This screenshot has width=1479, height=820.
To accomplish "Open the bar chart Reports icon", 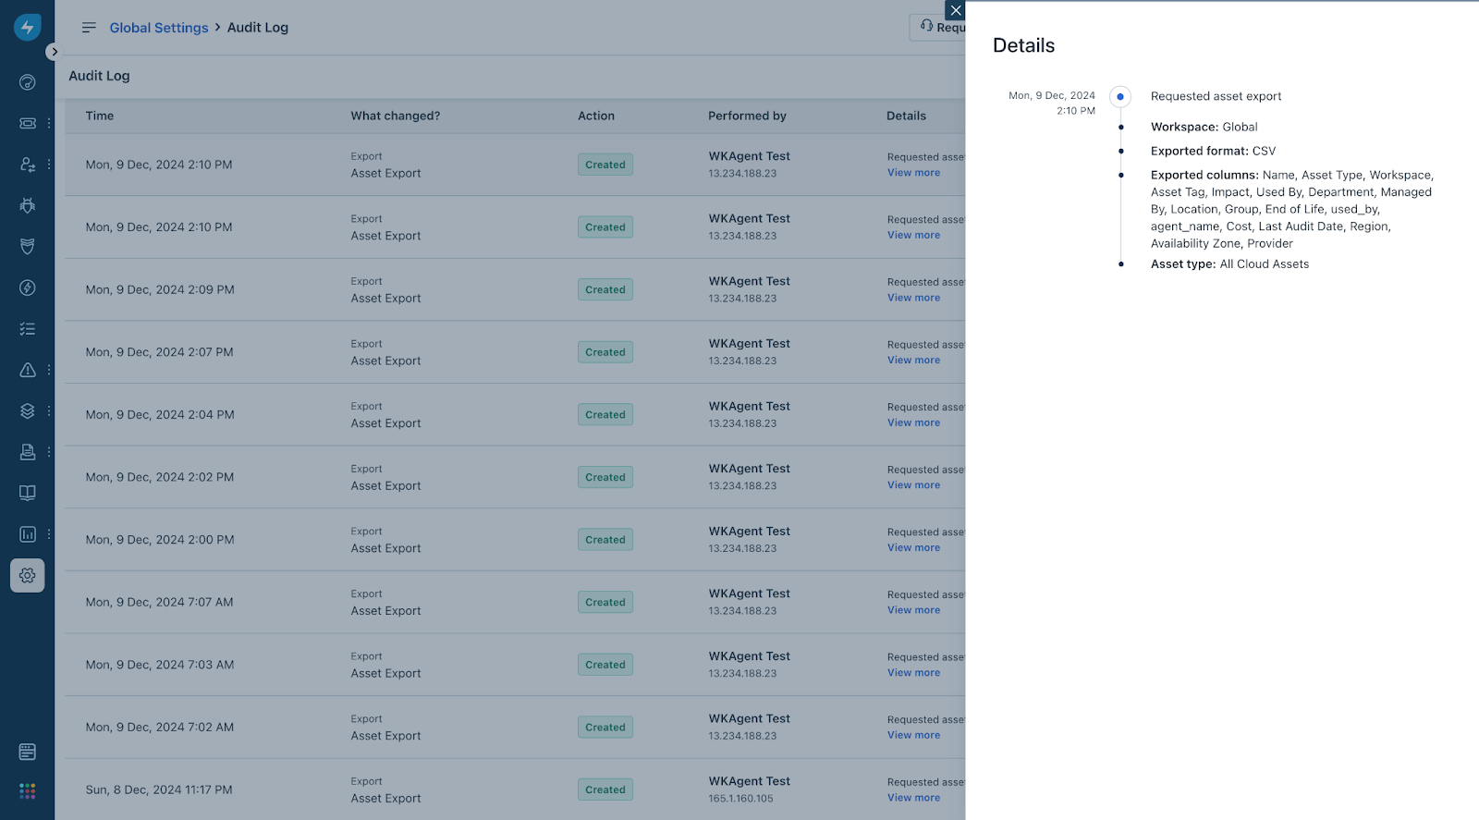I will pos(28,534).
